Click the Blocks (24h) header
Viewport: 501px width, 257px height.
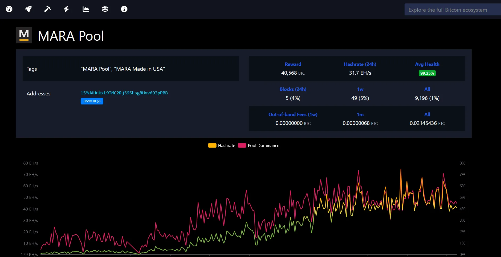click(293, 89)
